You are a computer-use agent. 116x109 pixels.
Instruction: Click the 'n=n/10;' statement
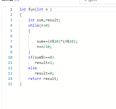tap(44, 47)
